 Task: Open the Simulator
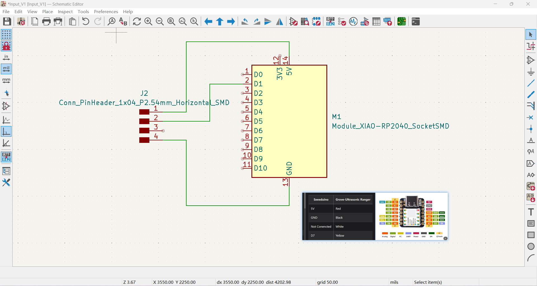[353, 22]
